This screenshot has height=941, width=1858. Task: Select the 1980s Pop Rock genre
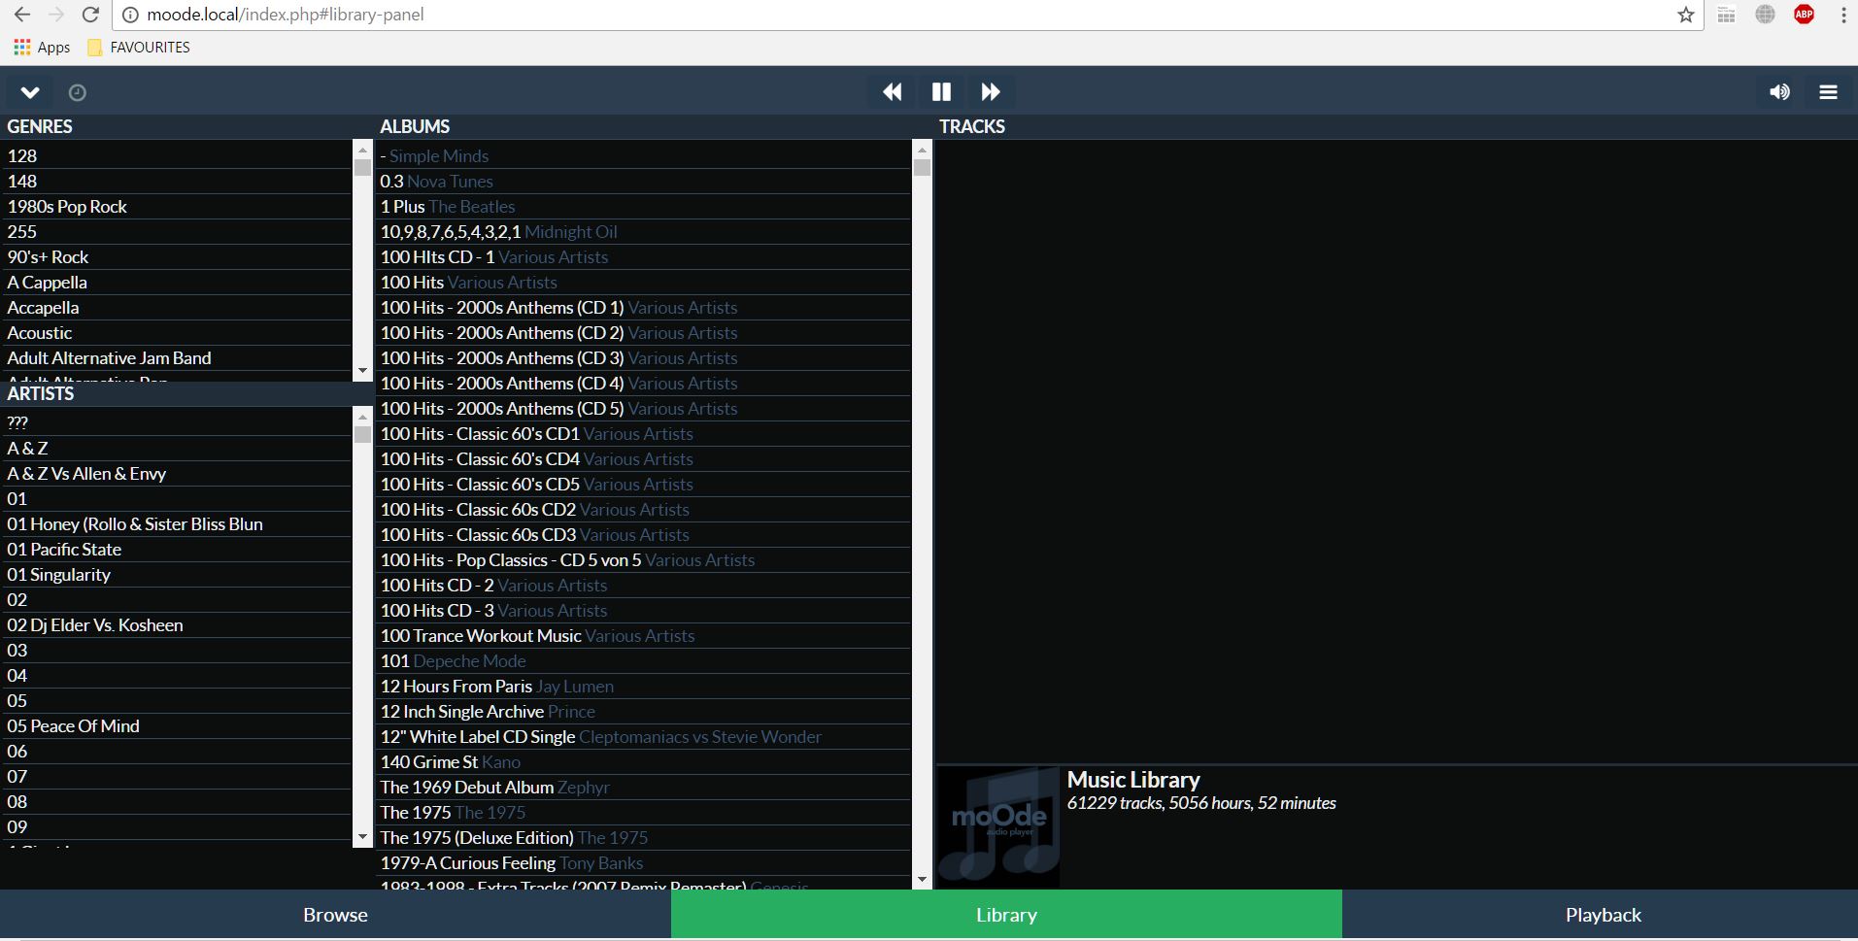point(177,206)
